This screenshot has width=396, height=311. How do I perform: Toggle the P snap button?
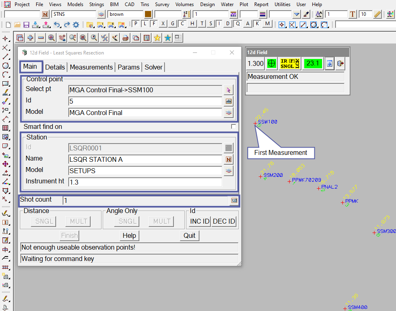point(136,24)
